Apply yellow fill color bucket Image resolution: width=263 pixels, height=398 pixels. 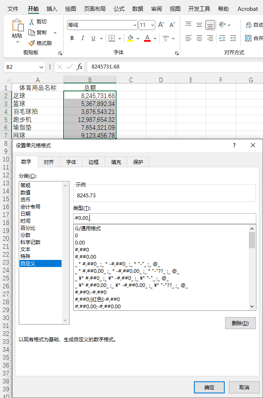click(130, 38)
